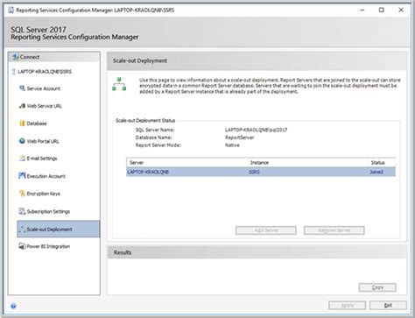
Task: Open help via blue question mark icon
Action: [x=13, y=306]
